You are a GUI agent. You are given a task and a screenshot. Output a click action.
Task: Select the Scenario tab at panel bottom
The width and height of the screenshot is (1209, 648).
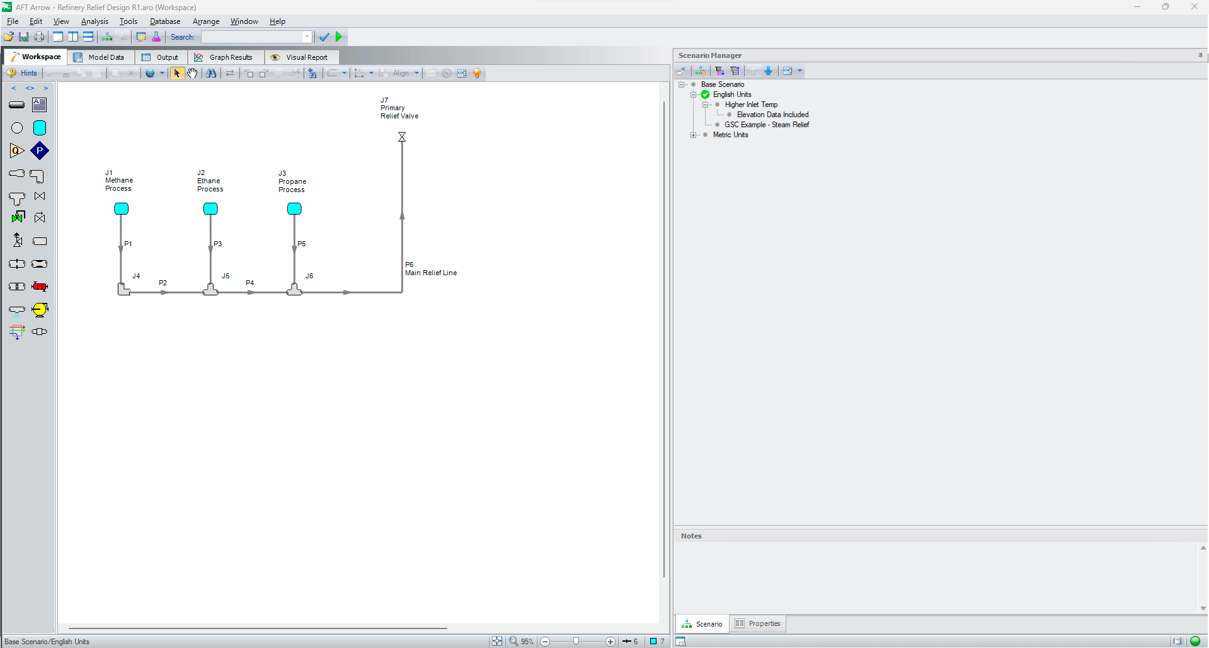(702, 624)
